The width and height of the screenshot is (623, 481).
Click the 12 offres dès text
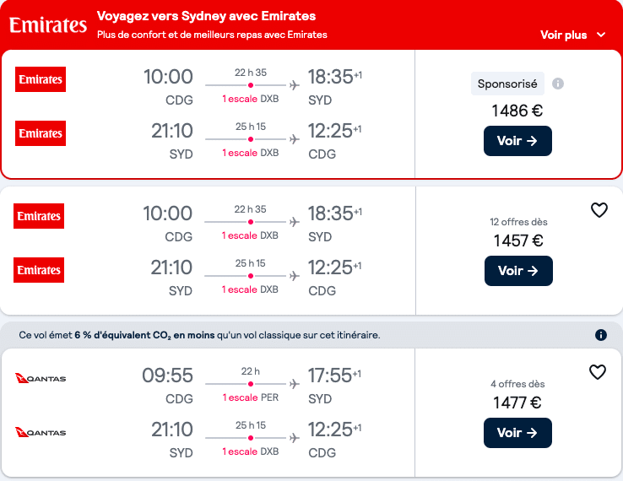(x=518, y=222)
